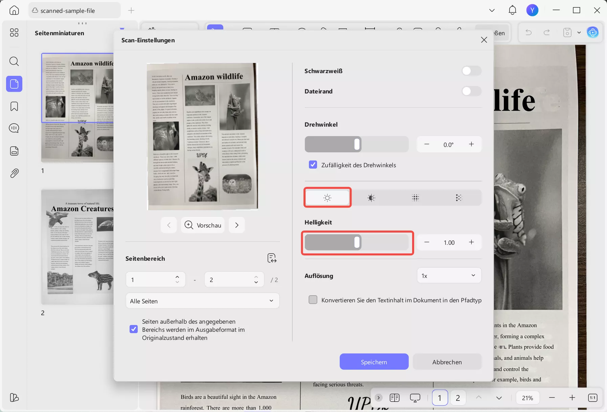Go to the home screen icon
Screen dimensions: 607x412
click(14, 10)
